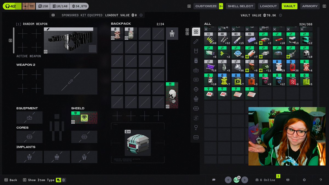Switch to the Vault tab
Image resolution: width=329 pixels, height=185 pixels.
(290, 6)
